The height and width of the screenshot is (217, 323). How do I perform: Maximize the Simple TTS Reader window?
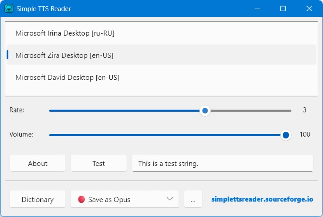tap(283, 9)
